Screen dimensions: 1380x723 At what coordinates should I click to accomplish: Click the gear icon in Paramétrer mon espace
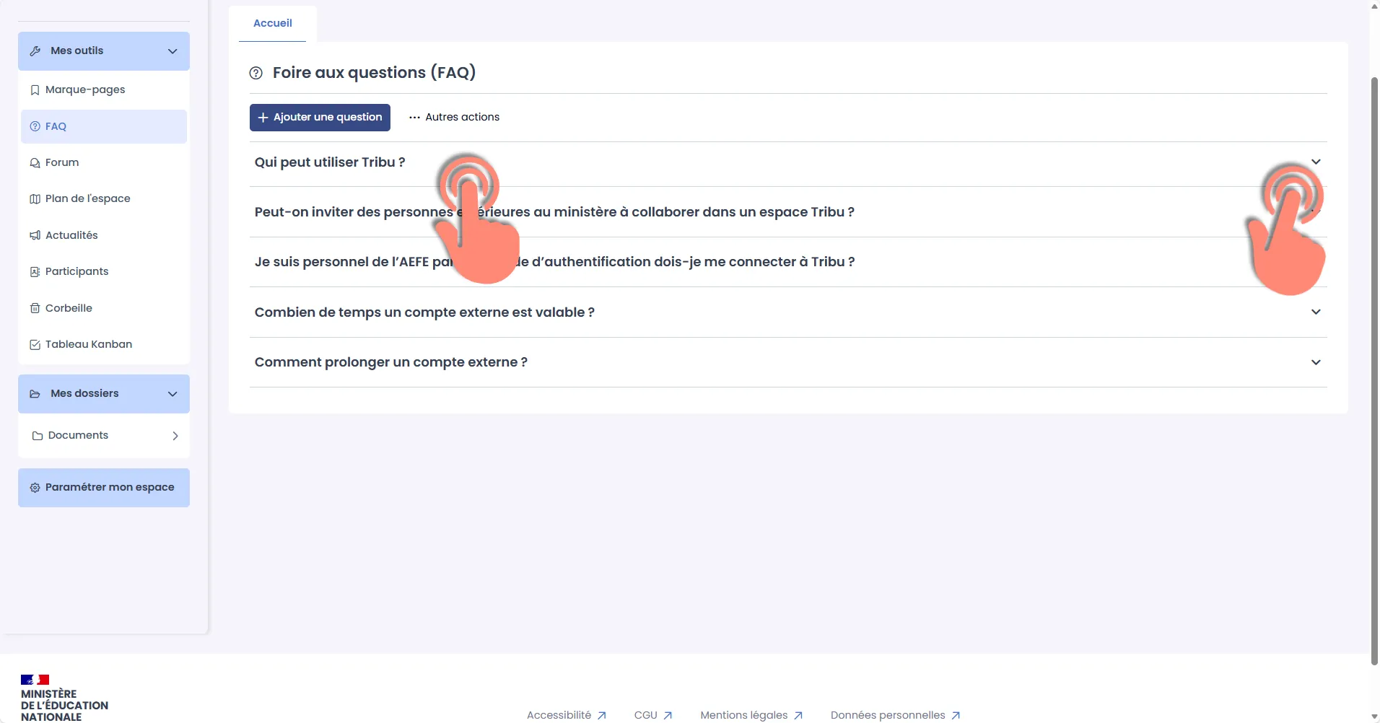(35, 488)
